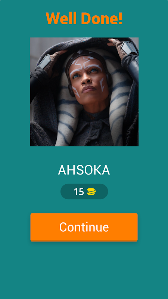
Task: Click the word Well in heading
Action: pyautogui.click(x=61, y=18)
